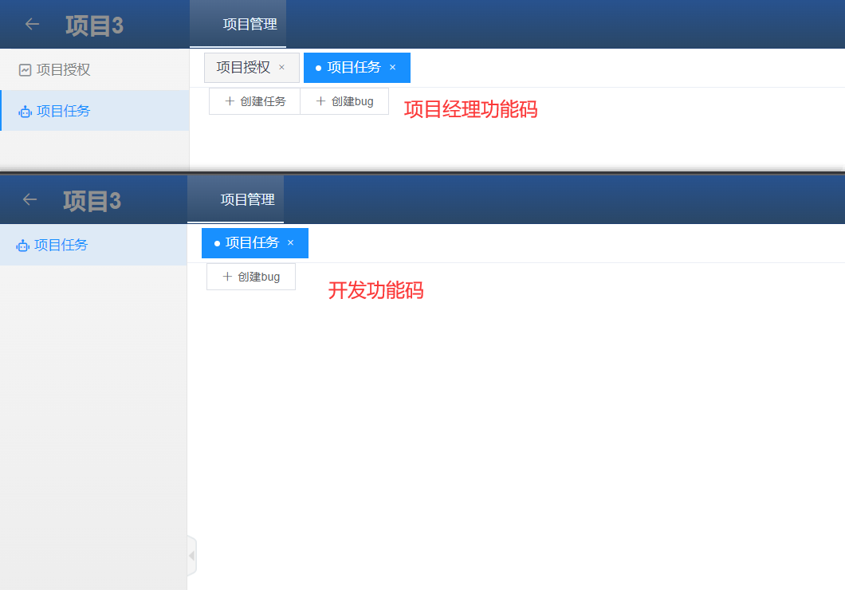Click the plus icon on 创建任务
The height and width of the screenshot is (590, 845).
(x=230, y=101)
